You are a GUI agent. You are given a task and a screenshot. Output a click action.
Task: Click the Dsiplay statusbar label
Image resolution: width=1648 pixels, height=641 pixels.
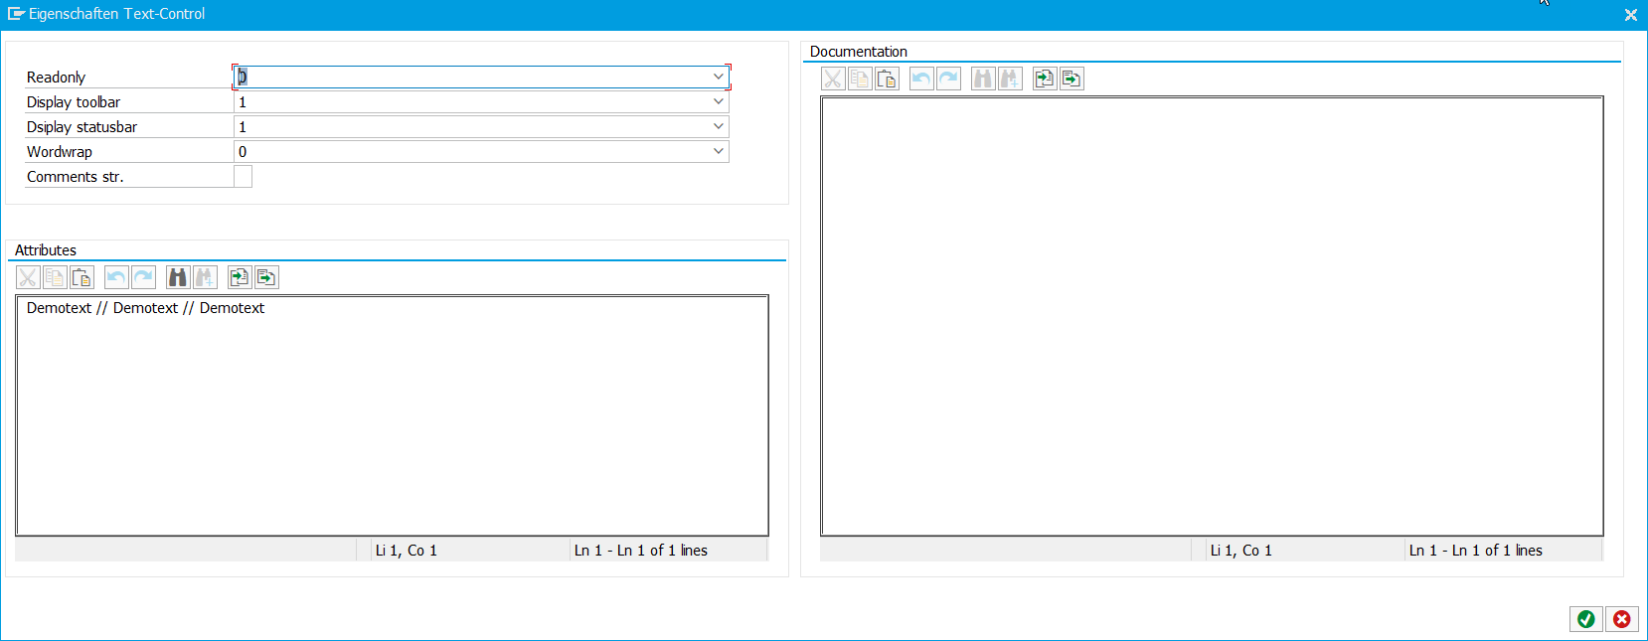82,127
